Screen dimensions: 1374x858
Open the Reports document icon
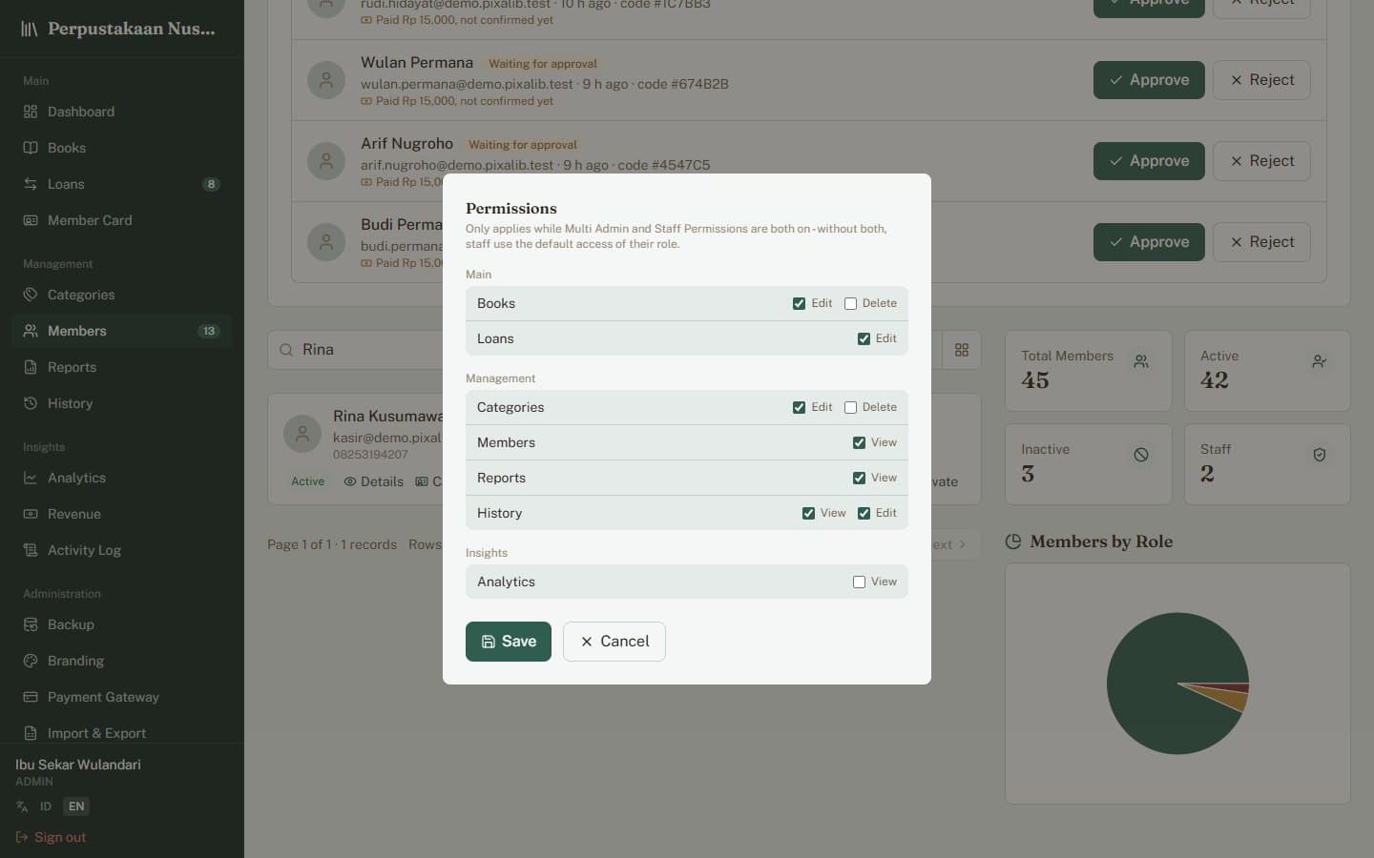[x=31, y=367]
